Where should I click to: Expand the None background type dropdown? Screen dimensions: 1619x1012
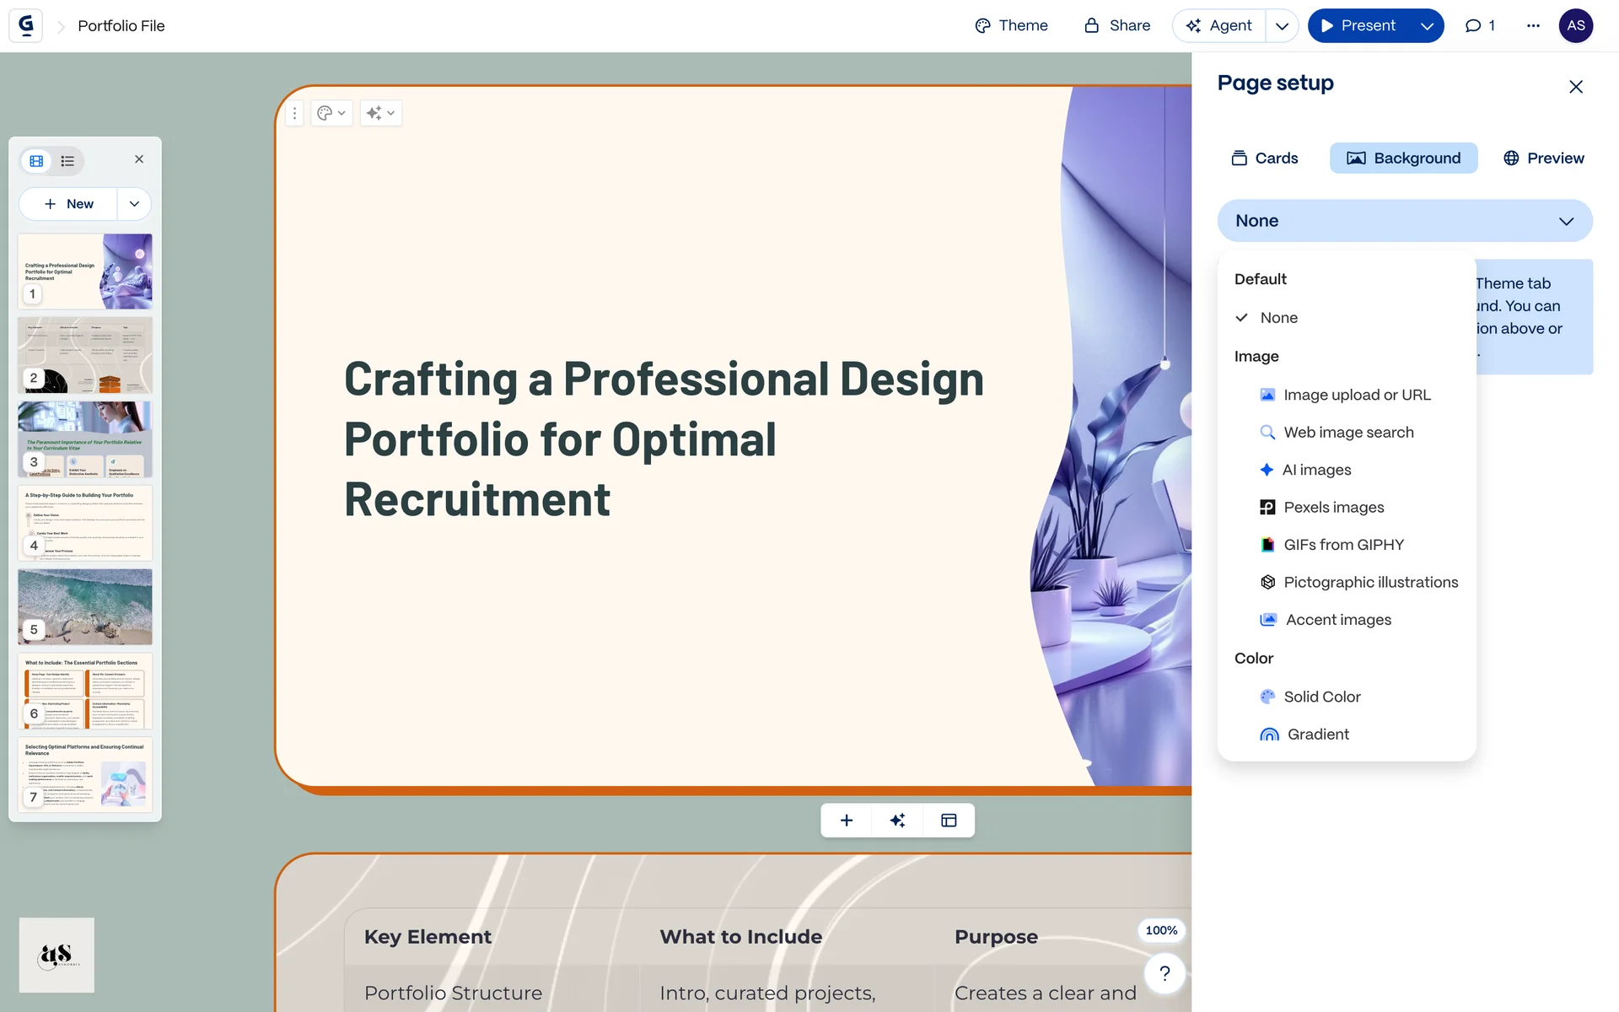pos(1404,221)
